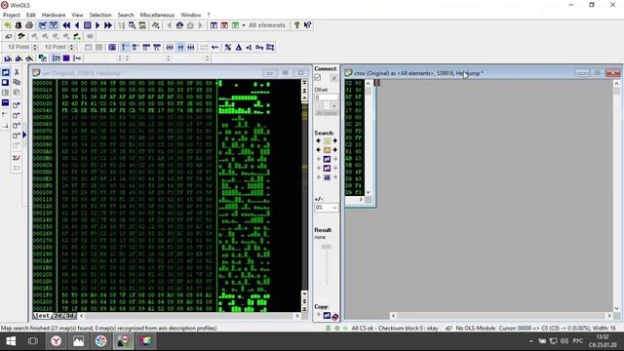Open the Miscellaneous menu
Screen dimensions: 624x351
coord(157,15)
